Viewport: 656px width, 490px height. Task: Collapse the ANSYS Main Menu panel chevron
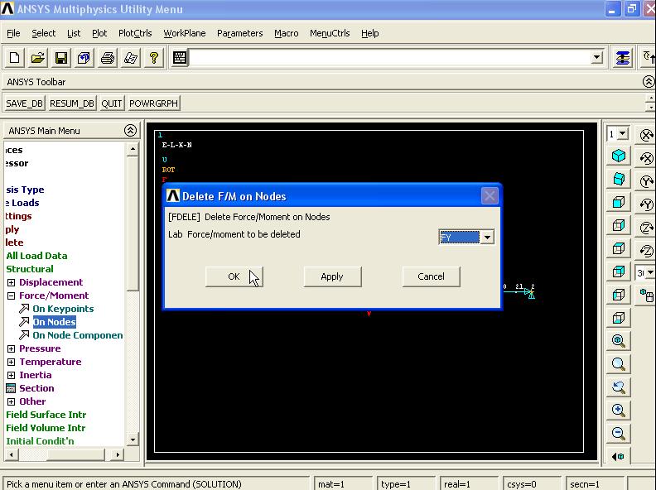tap(130, 131)
